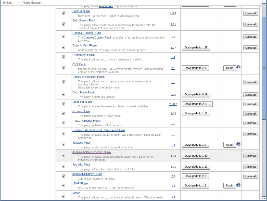Viewport: 267px width, 201px height.
Task: Click version 1.33 link
Action: click(x=173, y=156)
